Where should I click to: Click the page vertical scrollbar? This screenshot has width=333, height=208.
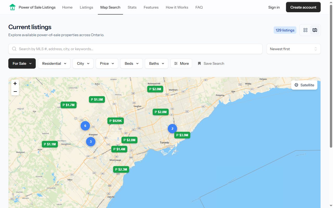[331, 76]
